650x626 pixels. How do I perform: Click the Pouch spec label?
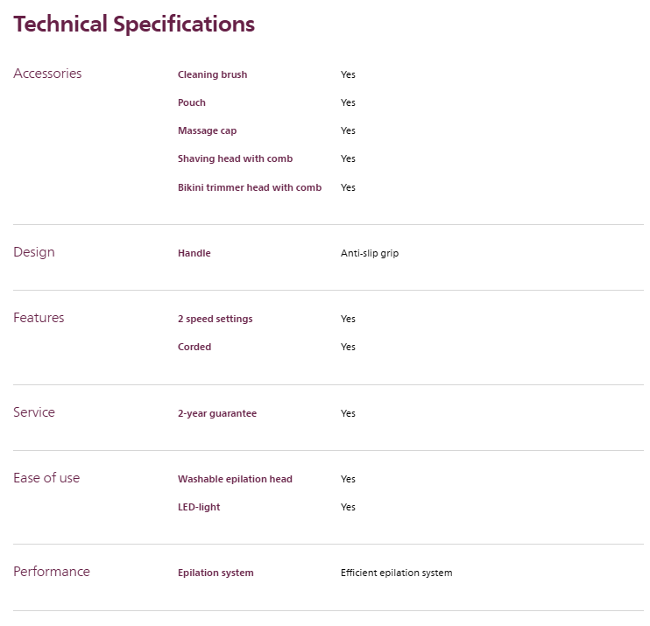tap(192, 102)
